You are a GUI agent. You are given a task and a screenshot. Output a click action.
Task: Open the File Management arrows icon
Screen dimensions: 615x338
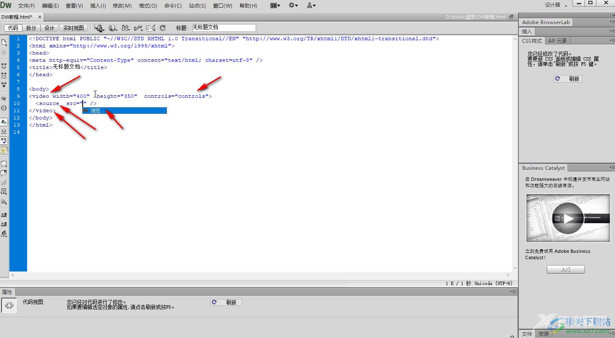pyautogui.click(x=125, y=28)
